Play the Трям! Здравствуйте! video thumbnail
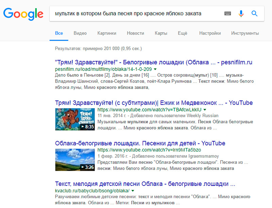 tap(74, 120)
